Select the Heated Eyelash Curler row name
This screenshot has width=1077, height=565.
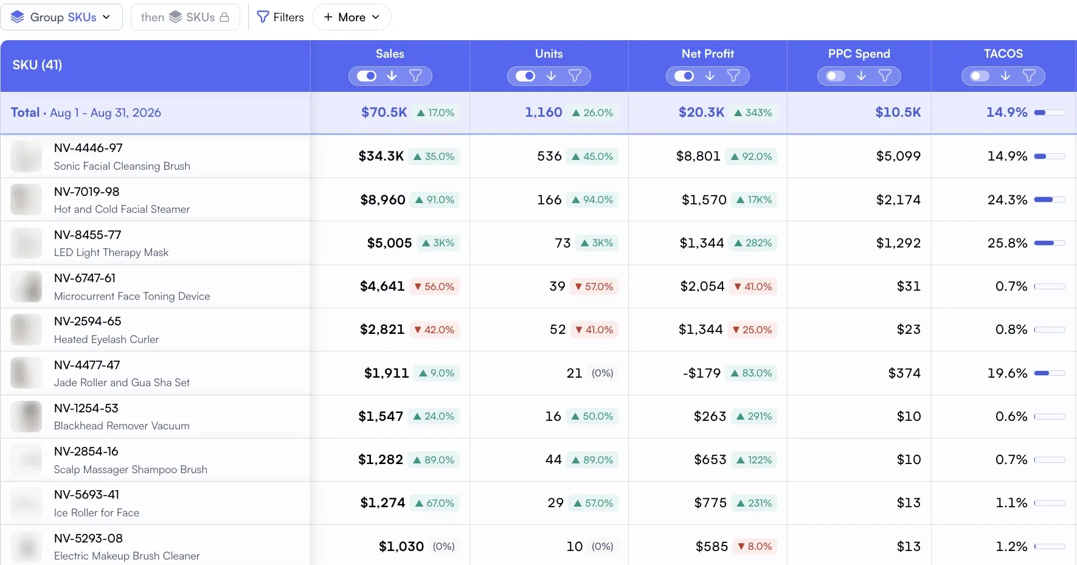pyautogui.click(x=106, y=339)
